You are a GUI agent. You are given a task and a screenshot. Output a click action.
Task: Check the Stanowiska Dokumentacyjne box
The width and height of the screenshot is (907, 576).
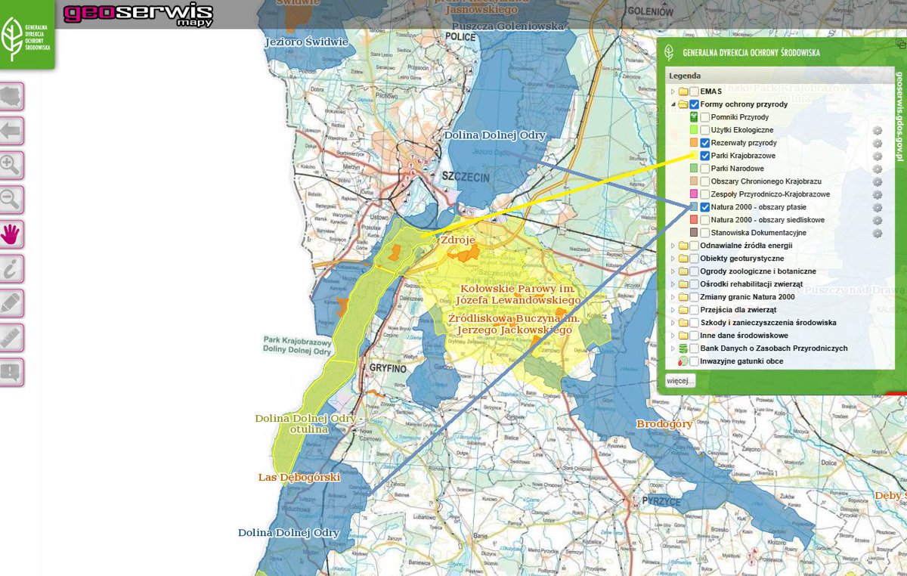(704, 233)
